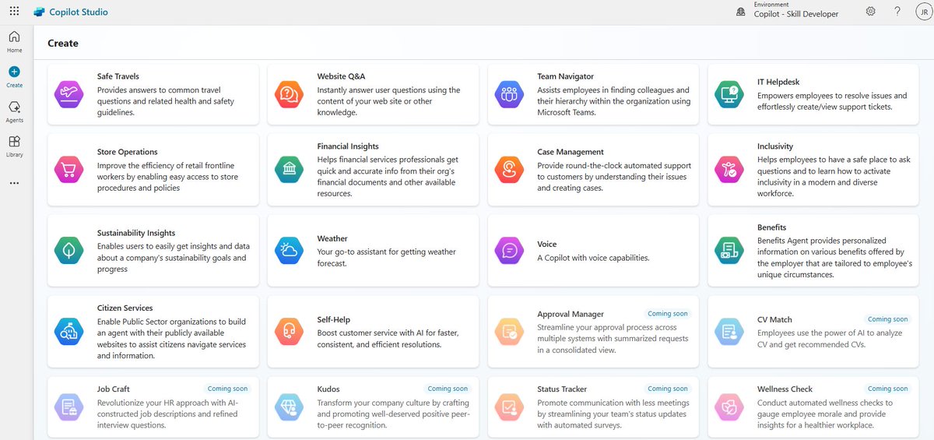The image size is (934, 440).
Task: Click the Weather cloud icon
Action: [x=289, y=251]
